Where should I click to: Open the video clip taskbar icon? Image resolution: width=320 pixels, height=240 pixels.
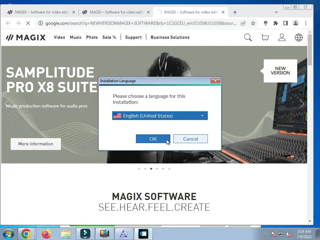143,234
